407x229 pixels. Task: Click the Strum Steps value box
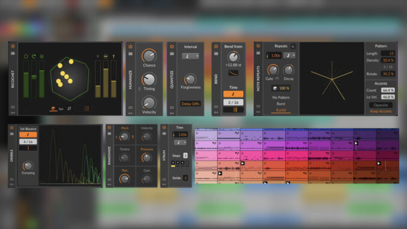(x=185, y=156)
